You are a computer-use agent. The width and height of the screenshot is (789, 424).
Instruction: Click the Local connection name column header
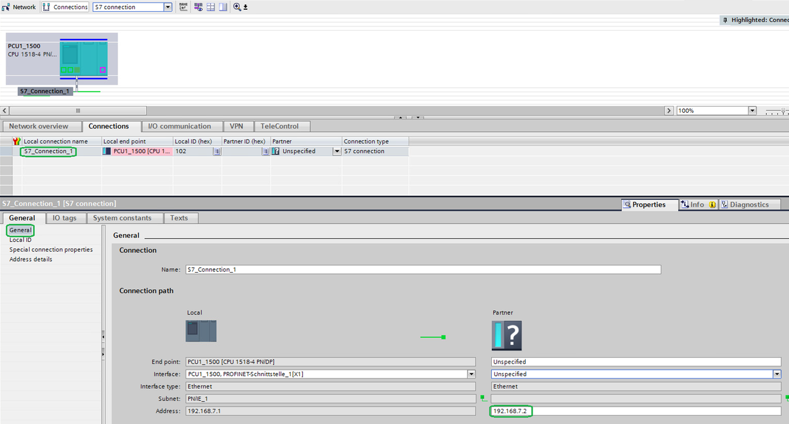tap(62, 142)
